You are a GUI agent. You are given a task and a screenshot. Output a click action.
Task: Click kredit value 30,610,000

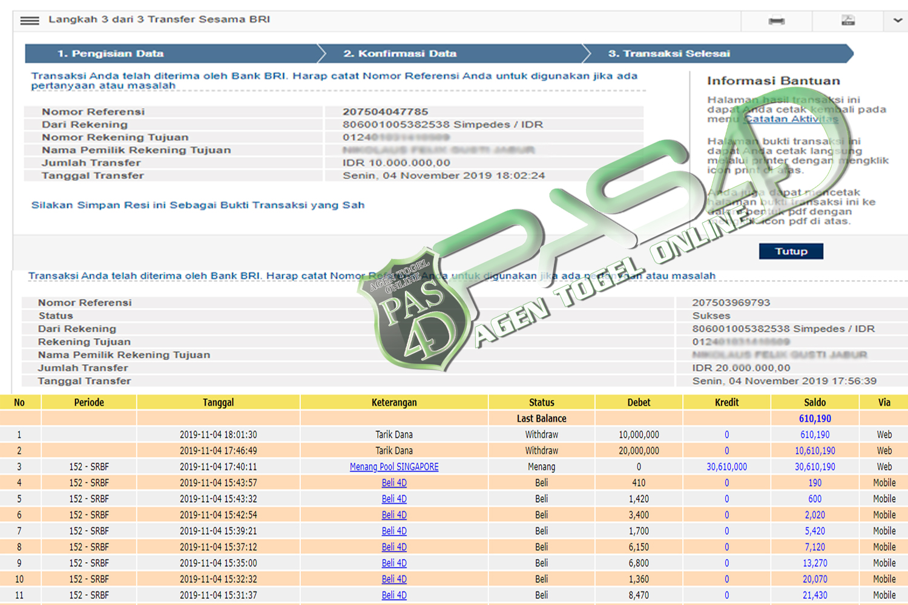(727, 467)
